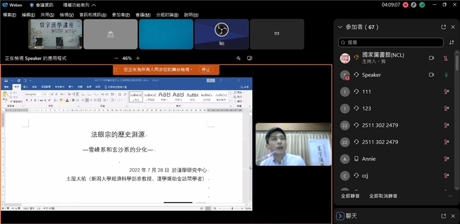Viewport: 460px width, 224px height.
Task: Click 全部取消靜音 unmute all button
Action: 383,196
